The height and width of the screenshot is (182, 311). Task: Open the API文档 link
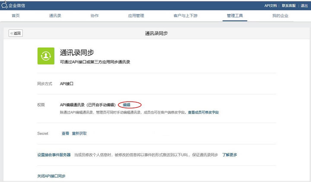click(270, 6)
